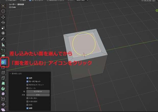Viewport: 158px width, 112px height.
Task: Select the Shear tool at toolbar bottom
Action: (3, 110)
